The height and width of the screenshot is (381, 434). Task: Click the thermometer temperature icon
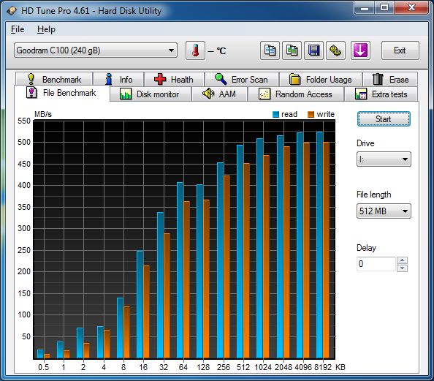click(195, 50)
